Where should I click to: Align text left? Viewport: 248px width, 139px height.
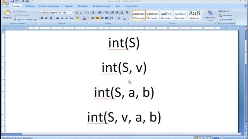tap(93, 18)
